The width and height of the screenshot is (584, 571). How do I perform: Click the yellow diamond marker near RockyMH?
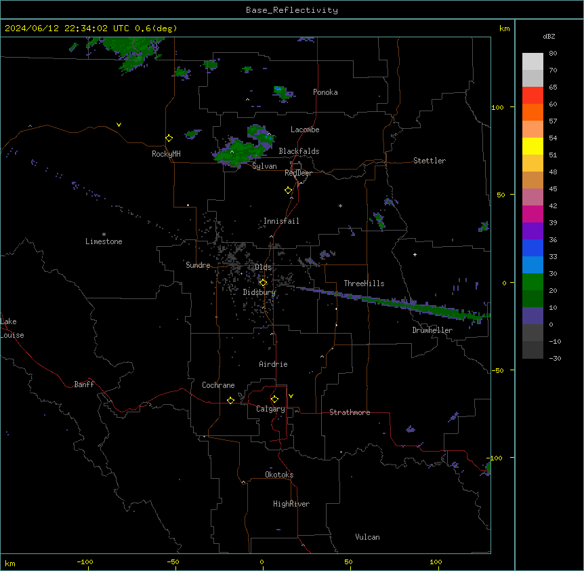[x=169, y=138]
